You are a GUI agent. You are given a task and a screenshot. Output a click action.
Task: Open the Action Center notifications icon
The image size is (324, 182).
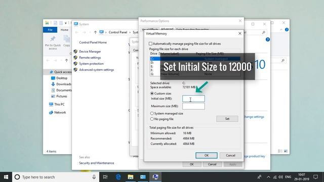point(315,177)
